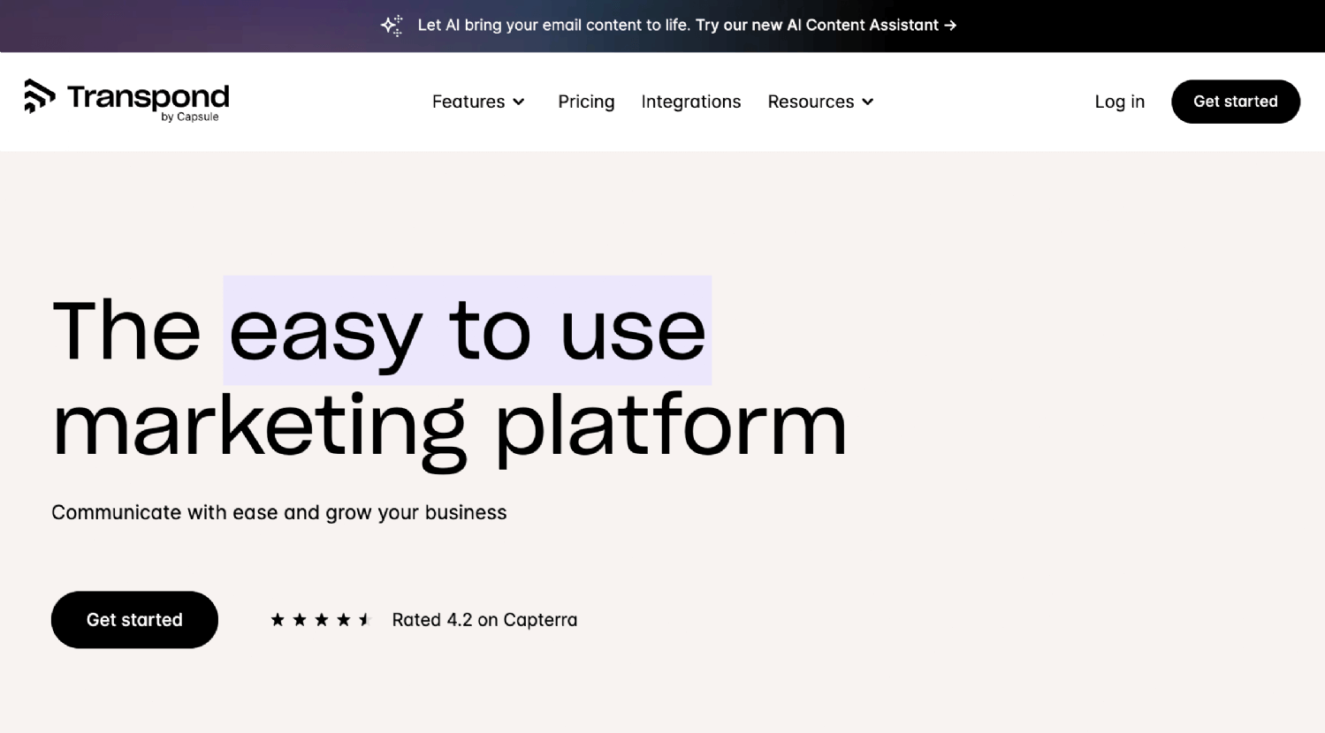Go to the Pricing page
This screenshot has height=733, width=1325.
coord(586,102)
